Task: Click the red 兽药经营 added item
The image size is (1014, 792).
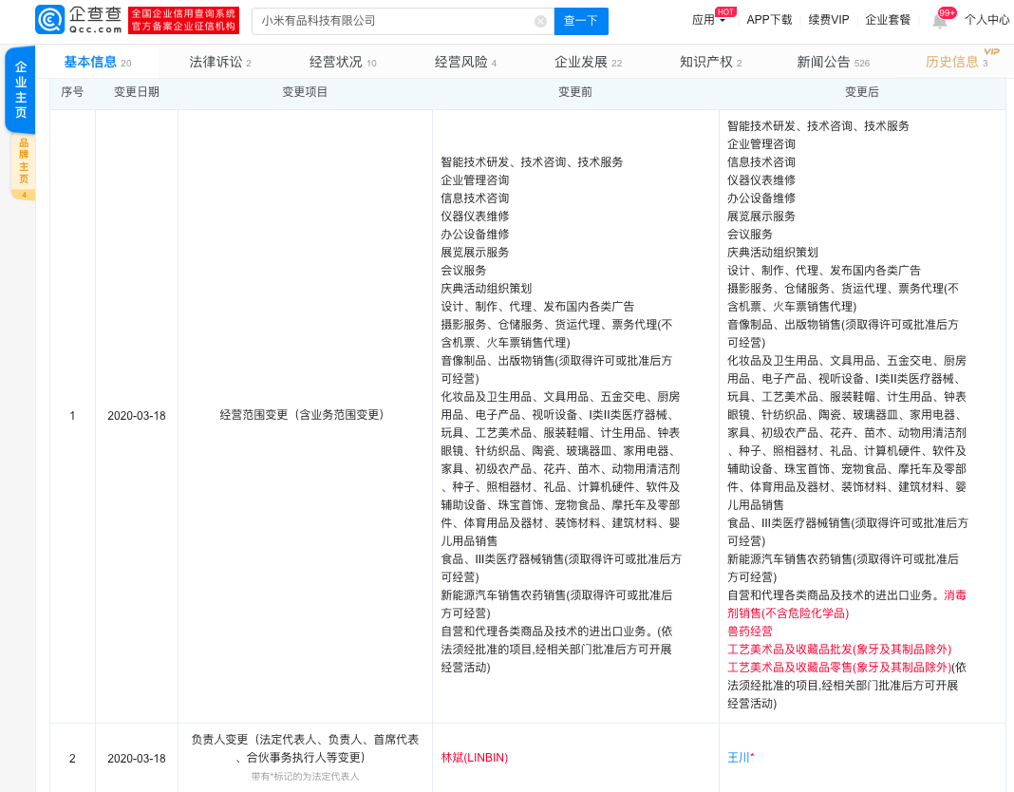Action: coord(749,631)
